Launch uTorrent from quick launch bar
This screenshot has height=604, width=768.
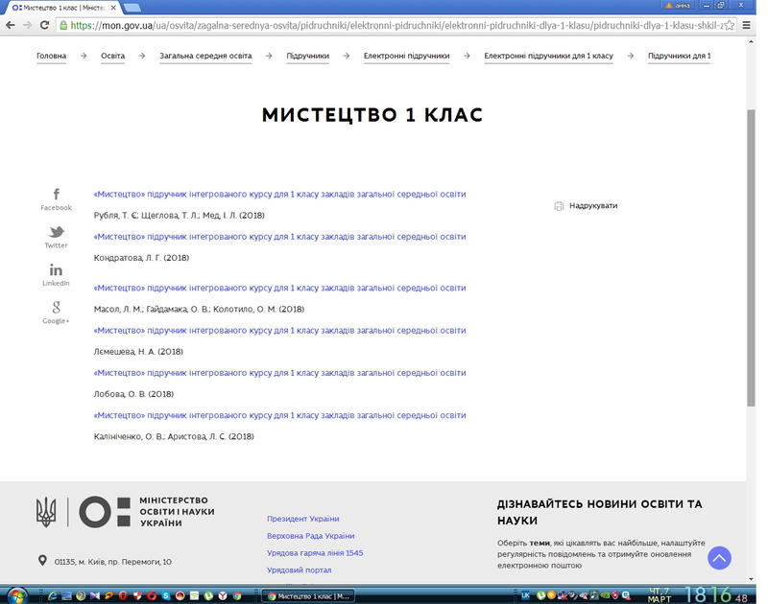208,595
